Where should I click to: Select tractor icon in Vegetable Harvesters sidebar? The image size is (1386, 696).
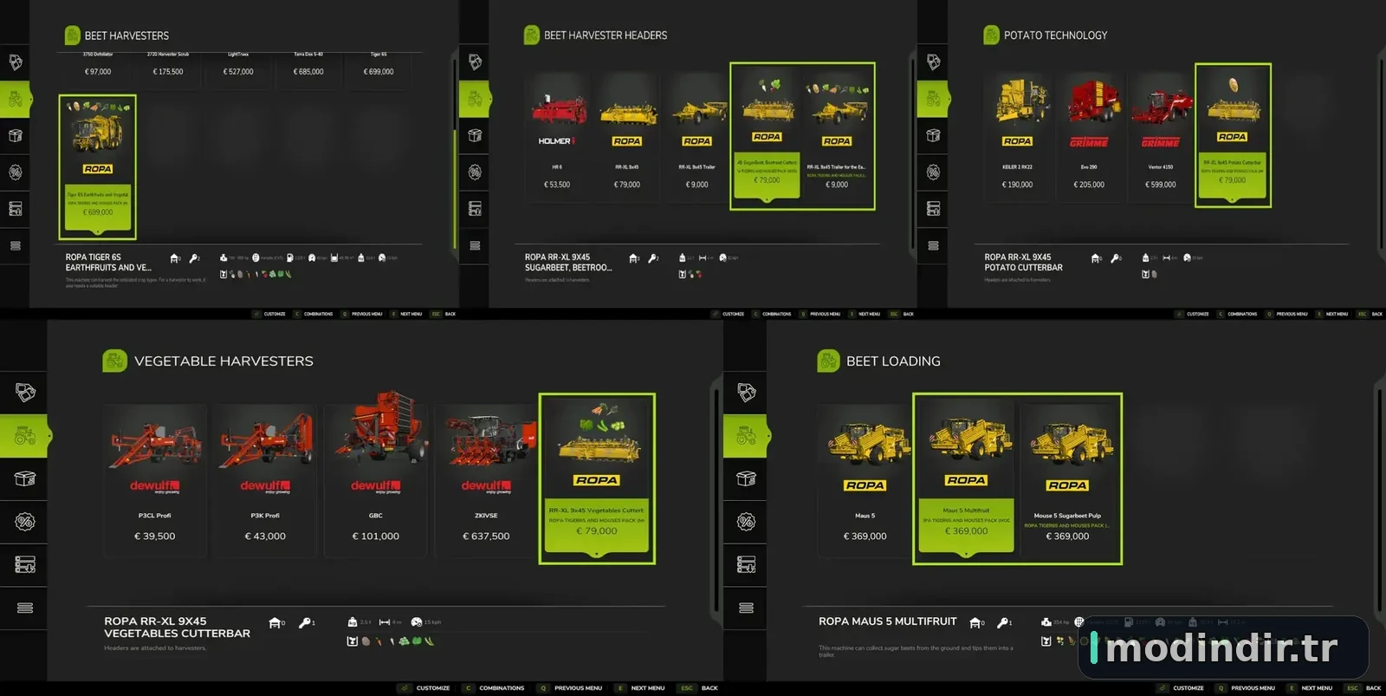click(25, 435)
